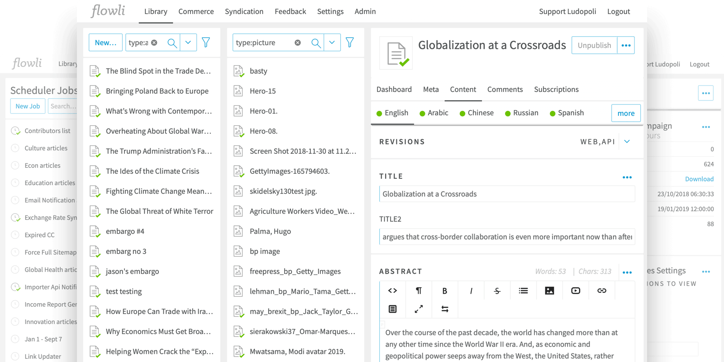Click Support Ludopoli link
The height and width of the screenshot is (362, 724).
pyautogui.click(x=567, y=11)
